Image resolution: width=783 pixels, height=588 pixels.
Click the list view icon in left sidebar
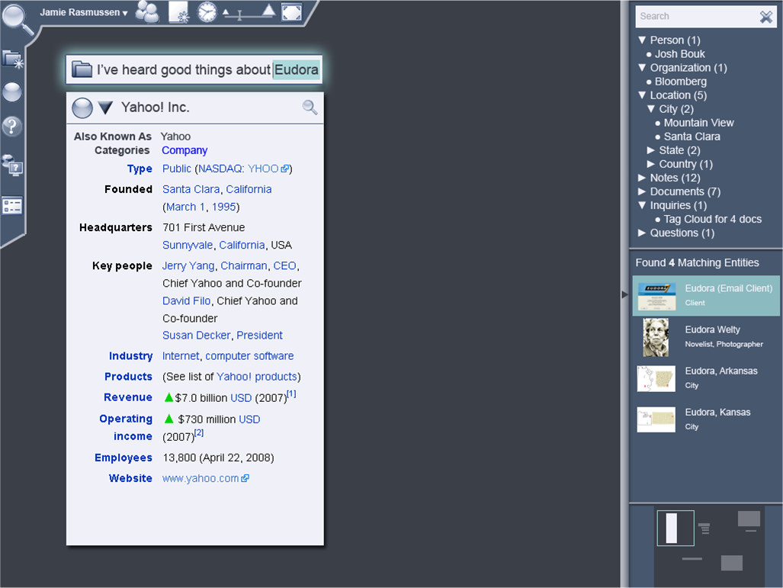tap(12, 206)
